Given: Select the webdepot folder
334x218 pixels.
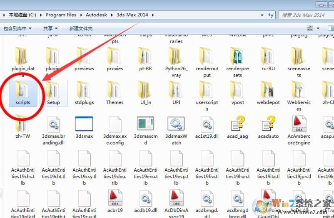Looking at the screenshot, I should (268, 93).
